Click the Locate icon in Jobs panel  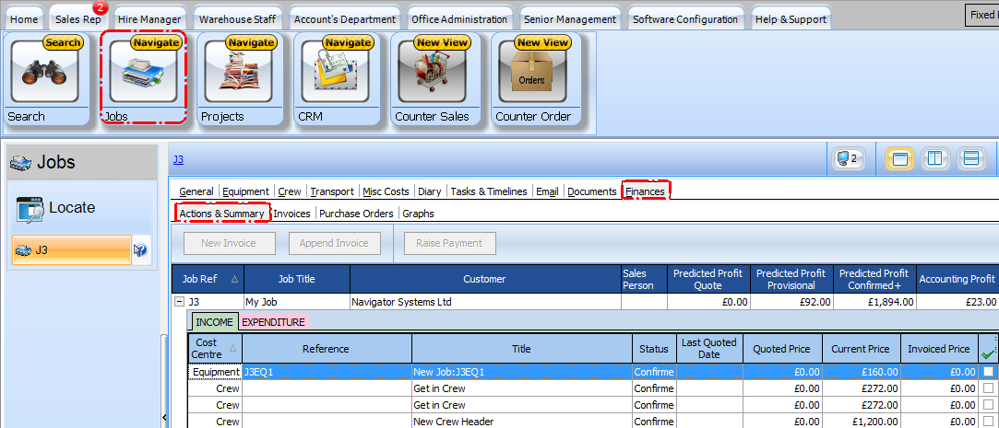pyautogui.click(x=30, y=210)
